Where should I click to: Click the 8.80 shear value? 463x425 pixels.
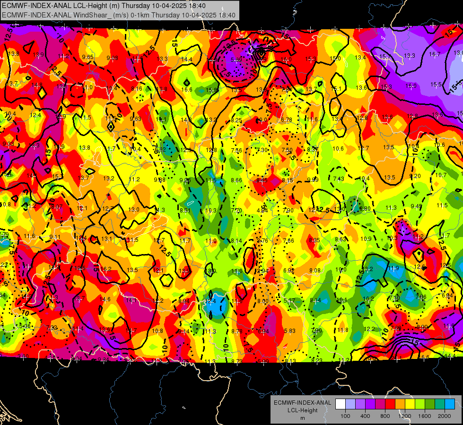coord(365,209)
